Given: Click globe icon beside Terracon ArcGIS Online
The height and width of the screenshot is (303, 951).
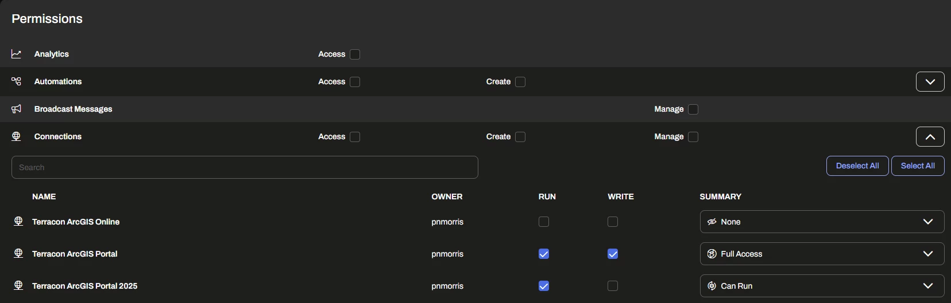Looking at the screenshot, I should (x=18, y=221).
